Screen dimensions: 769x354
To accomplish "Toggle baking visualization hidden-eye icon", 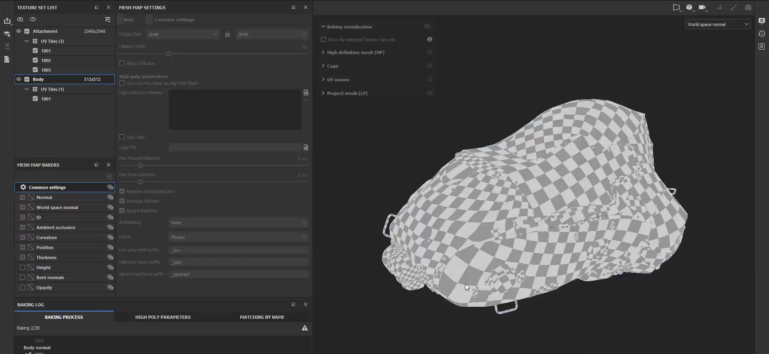I will [x=427, y=26].
